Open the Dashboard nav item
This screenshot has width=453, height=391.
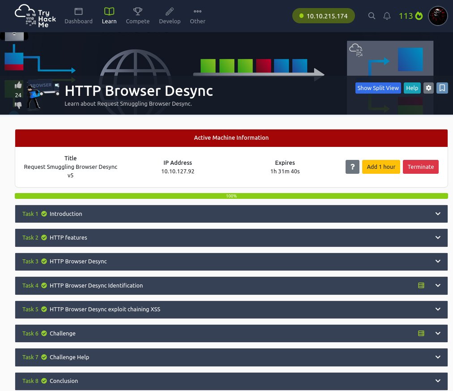[78, 16]
